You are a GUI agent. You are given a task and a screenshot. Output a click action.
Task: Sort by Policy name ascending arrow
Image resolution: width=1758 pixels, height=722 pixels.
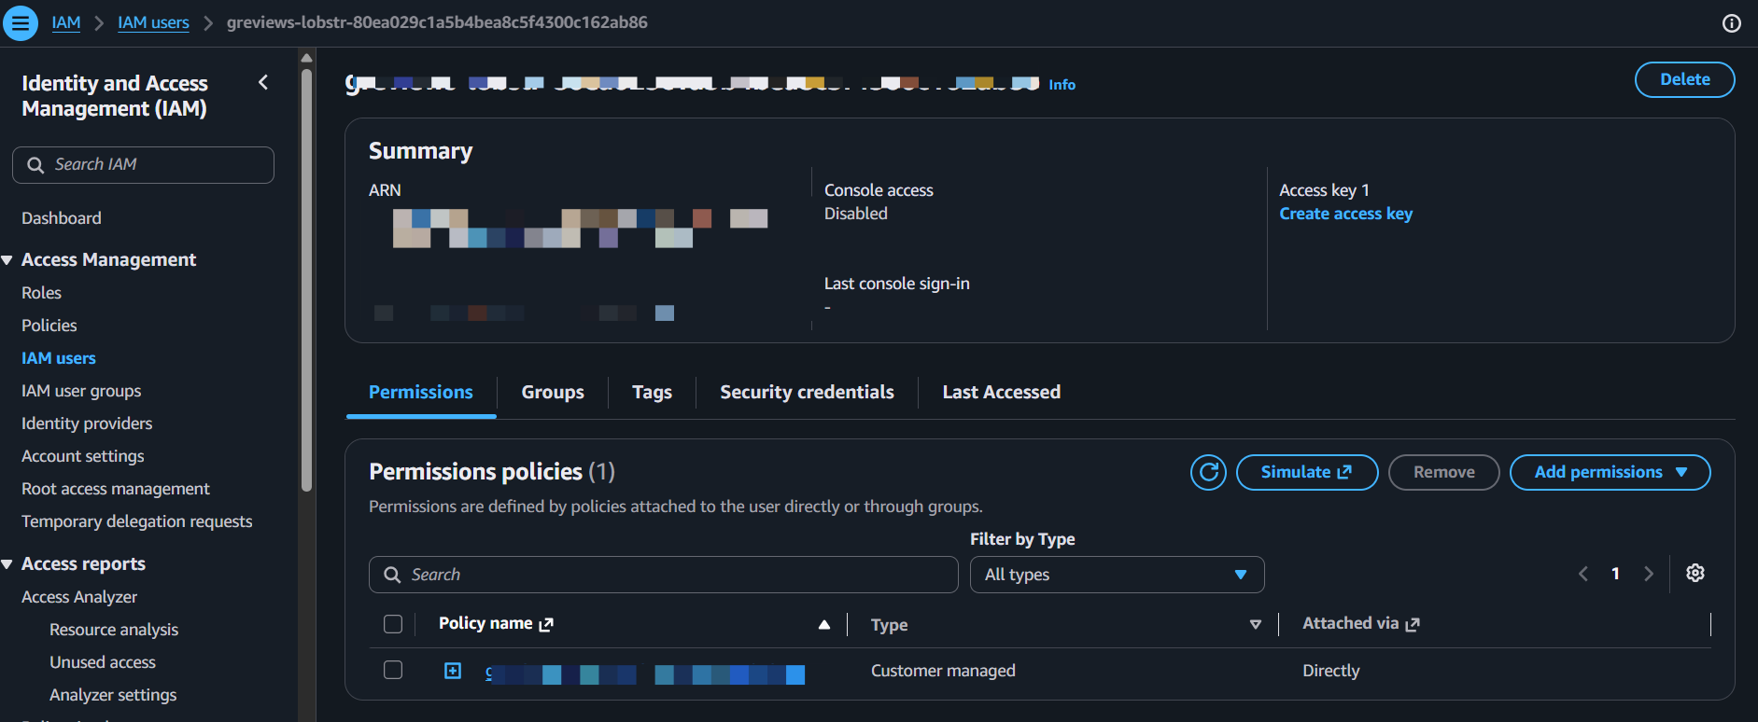(x=824, y=625)
